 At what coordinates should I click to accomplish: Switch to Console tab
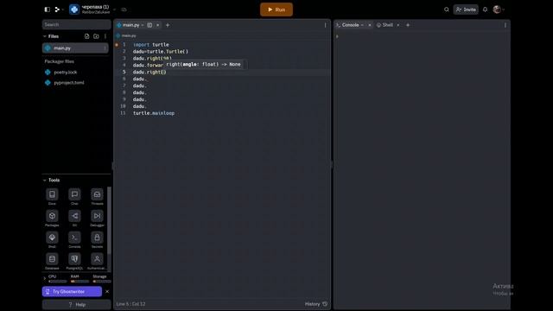[x=350, y=25]
